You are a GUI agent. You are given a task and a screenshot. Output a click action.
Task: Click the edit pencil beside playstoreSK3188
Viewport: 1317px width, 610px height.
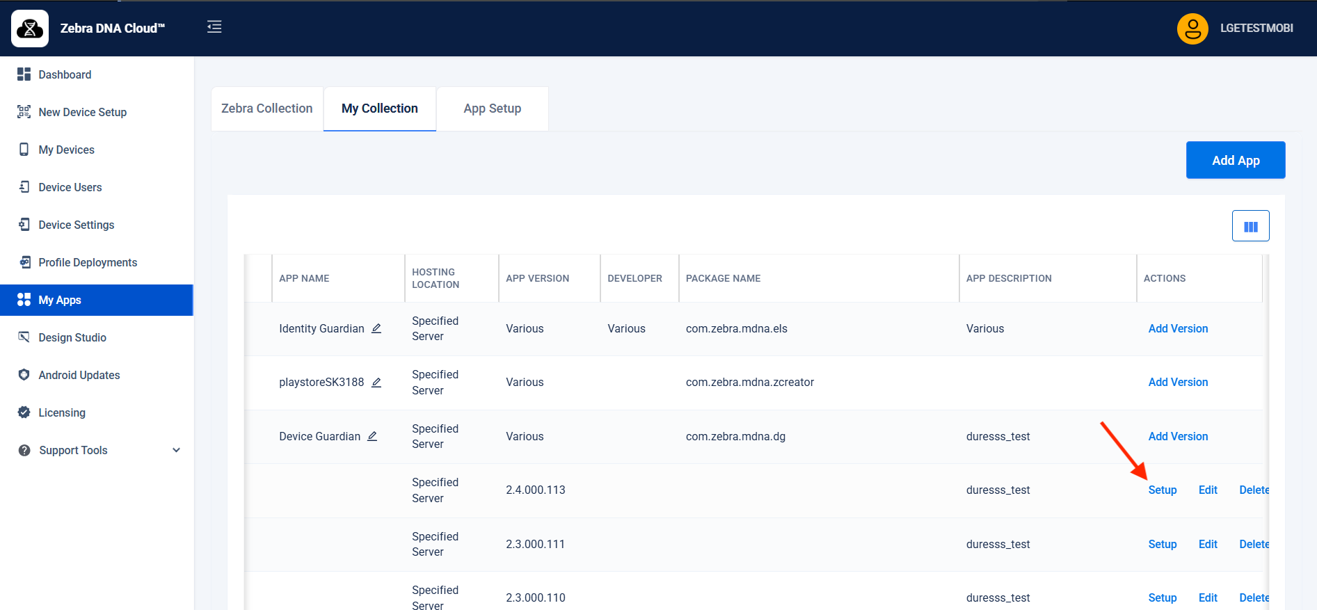376,383
